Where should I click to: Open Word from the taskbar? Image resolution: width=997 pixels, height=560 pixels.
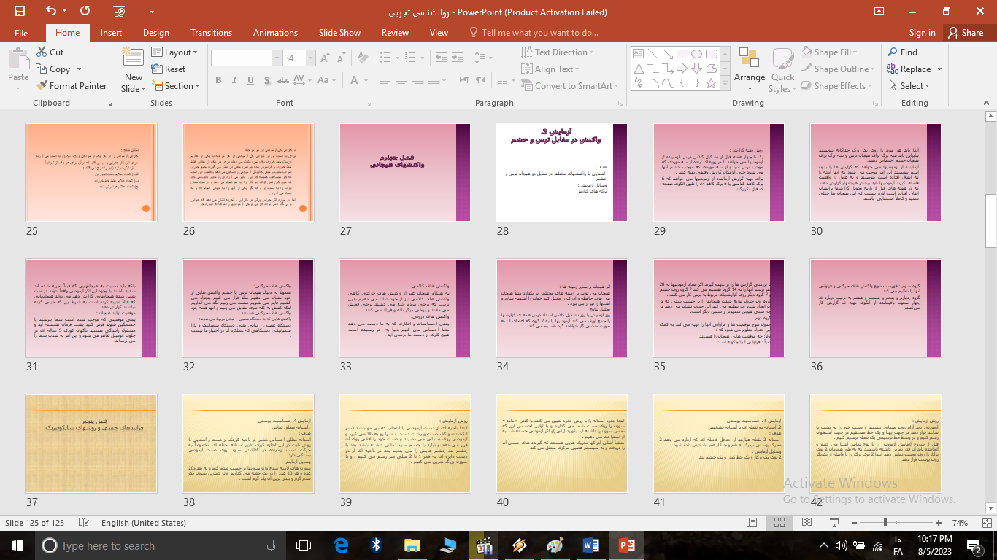(590, 545)
